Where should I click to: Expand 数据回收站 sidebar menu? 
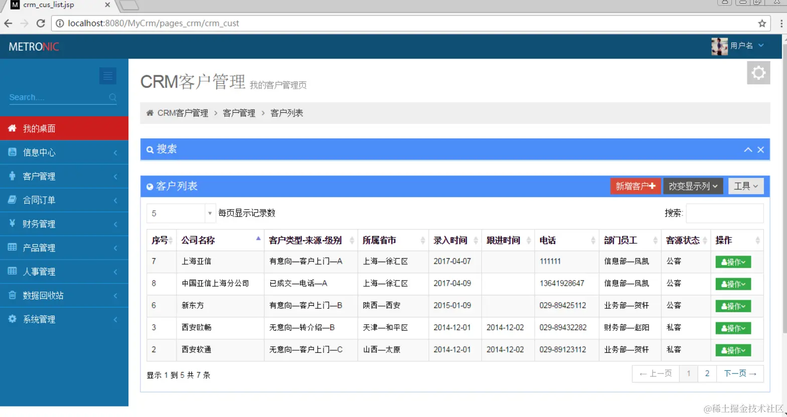point(64,295)
